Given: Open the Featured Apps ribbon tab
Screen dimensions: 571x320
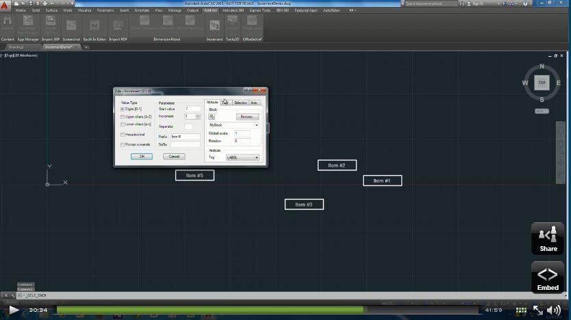Looking at the screenshot, I should tap(306, 10).
